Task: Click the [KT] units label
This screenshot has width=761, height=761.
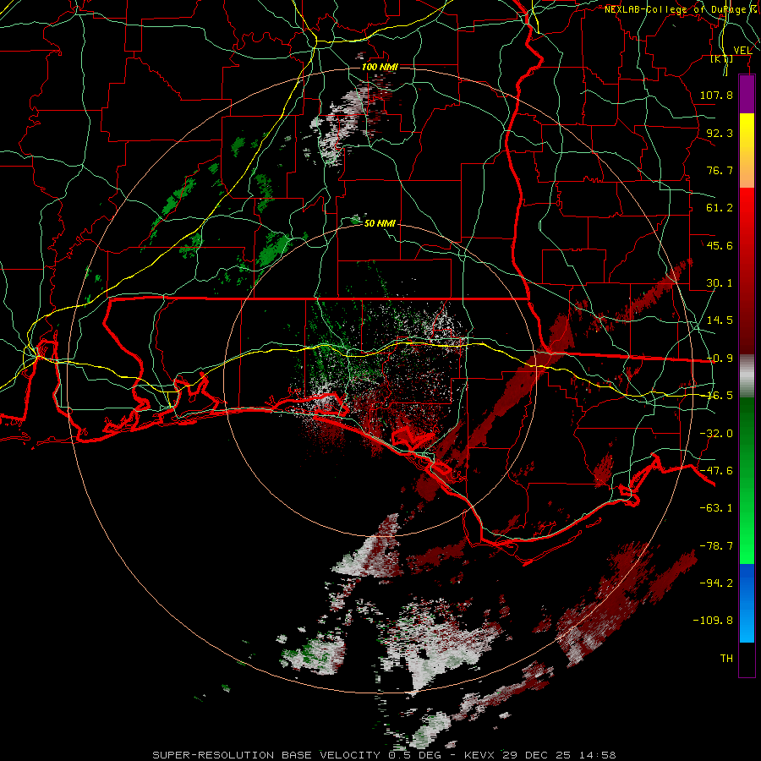Action: [722, 59]
